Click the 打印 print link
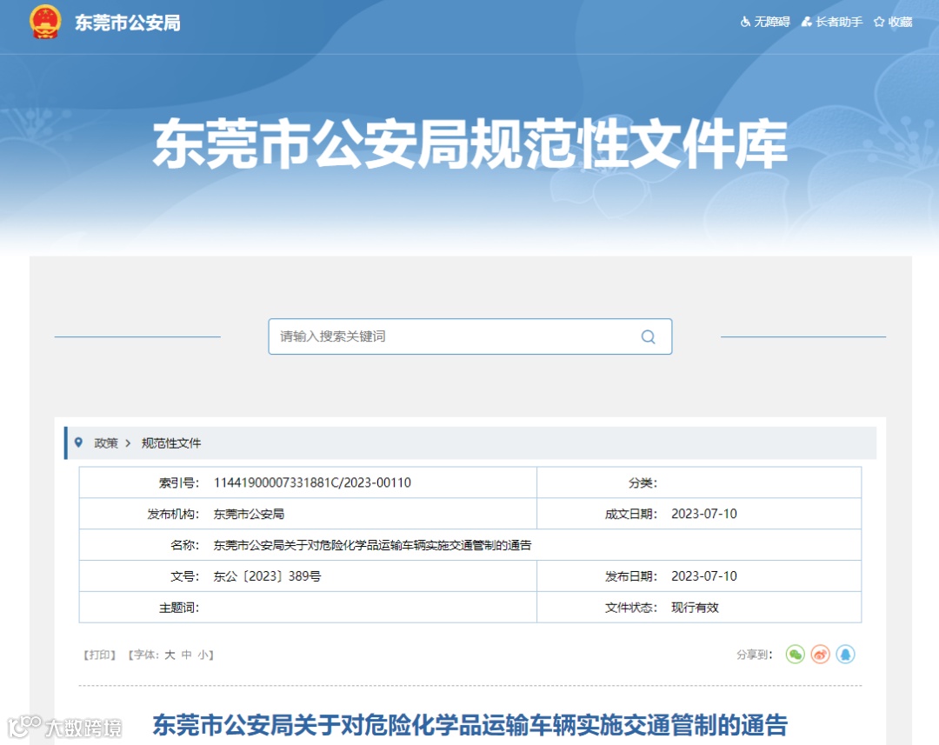Viewport: 939px width, 745px height. 99,655
